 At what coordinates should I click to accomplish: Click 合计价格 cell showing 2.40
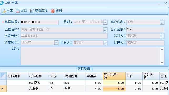click(x=151, y=89)
